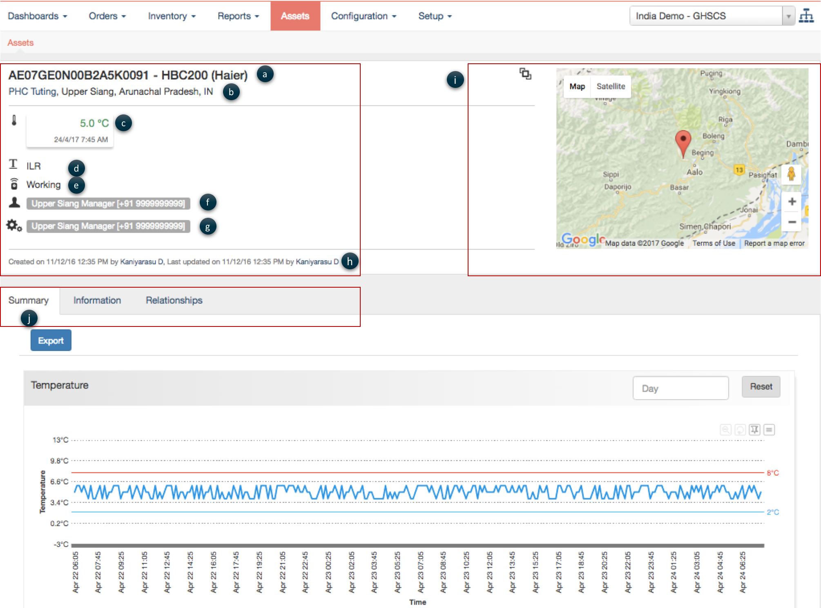Open the Inventory dropdown menu

coord(172,16)
